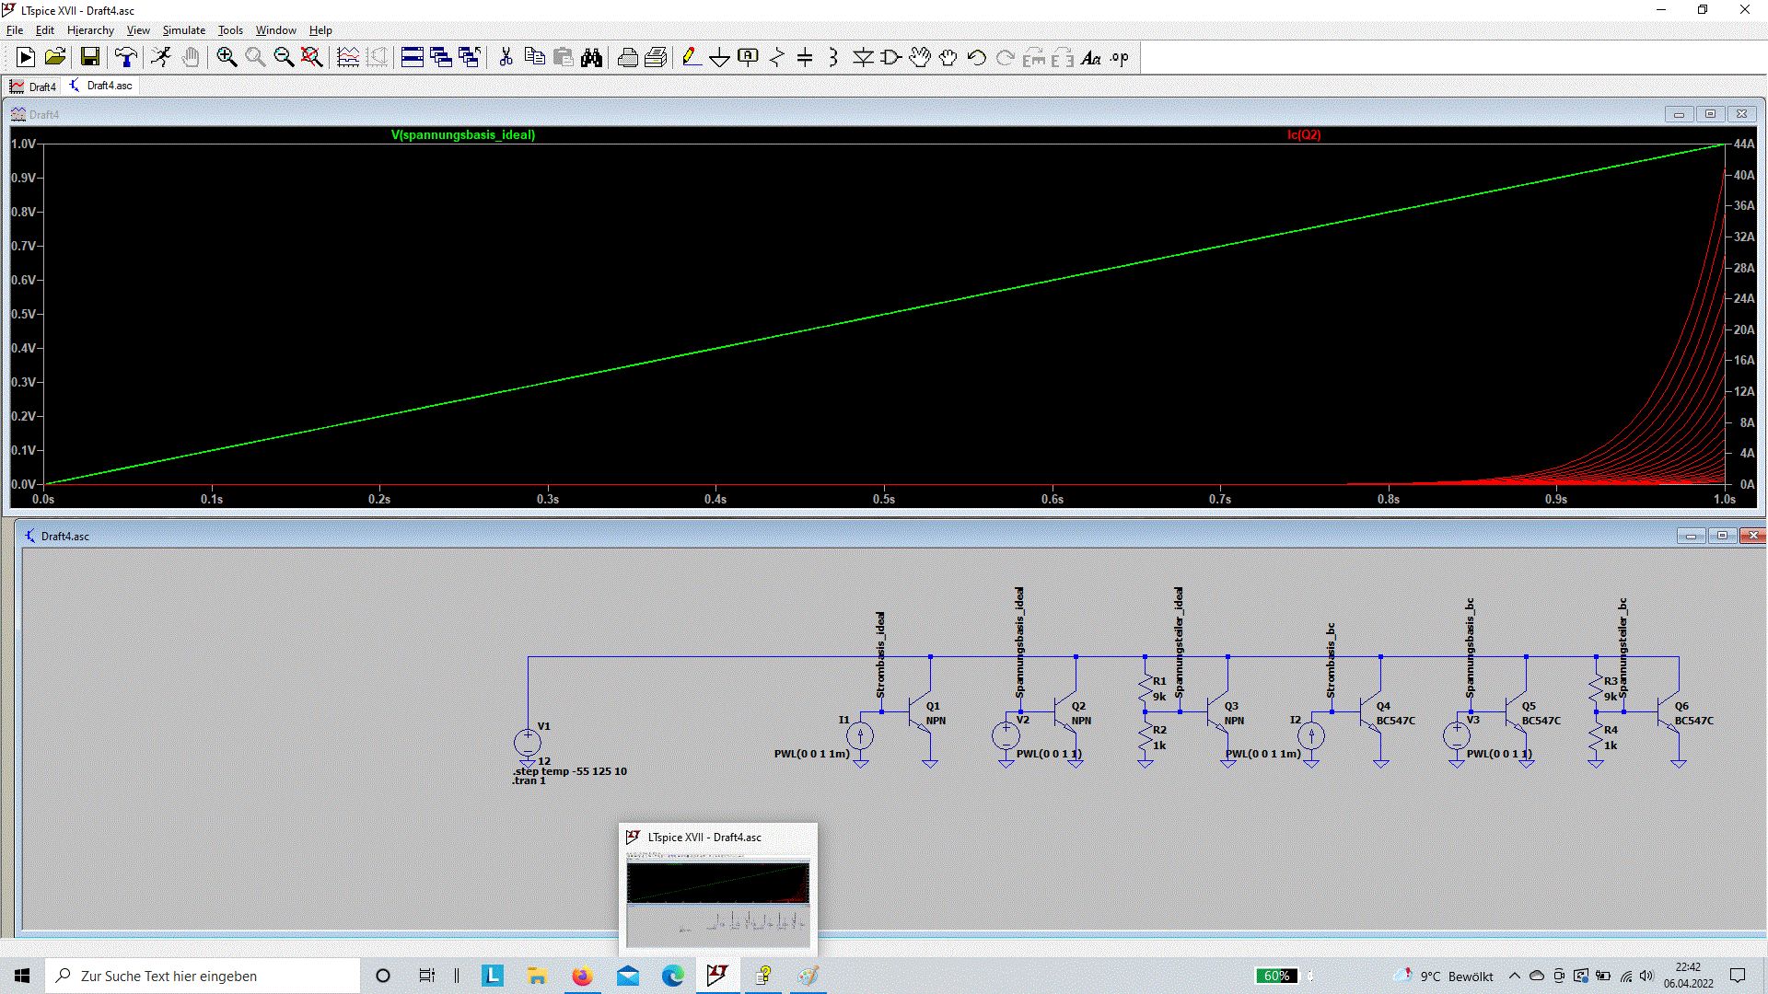
Task: Tile windows horizontally from toolbar
Action: [413, 58]
